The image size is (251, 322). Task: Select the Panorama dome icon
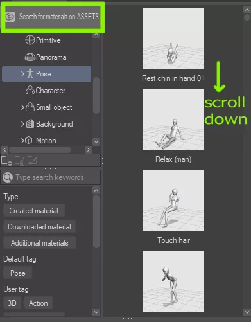pos(30,57)
